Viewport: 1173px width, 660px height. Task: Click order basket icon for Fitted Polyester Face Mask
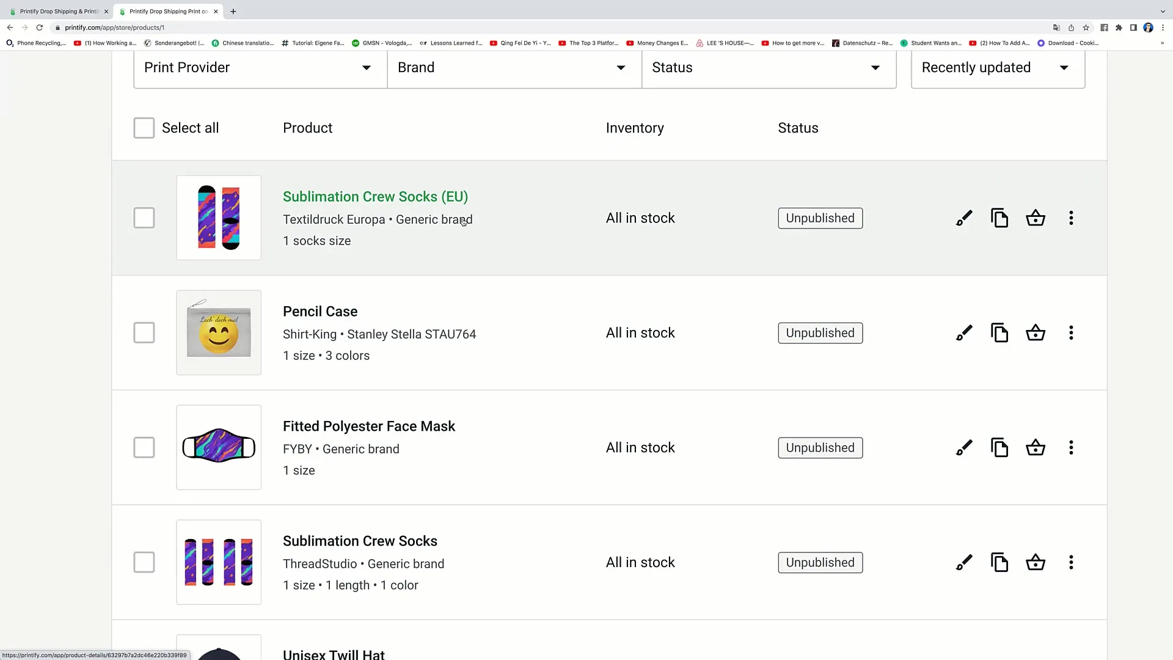[x=1035, y=448]
